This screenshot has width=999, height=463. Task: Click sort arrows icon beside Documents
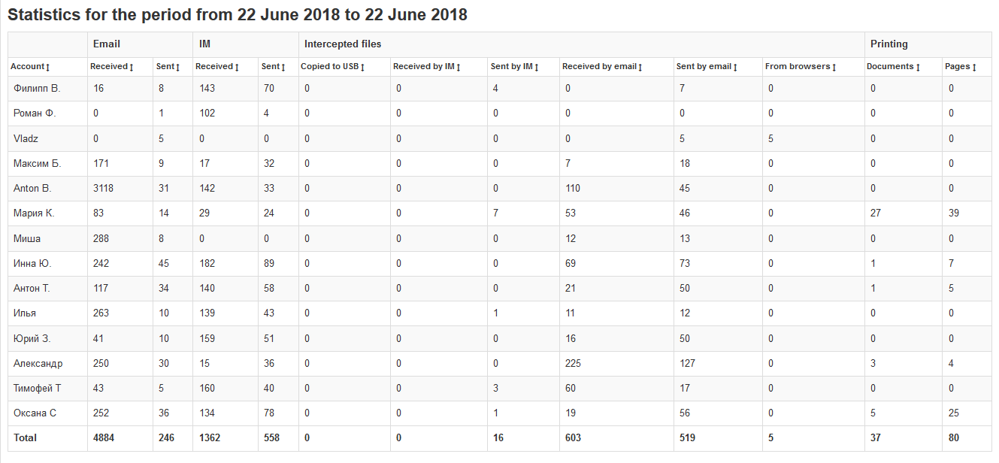click(918, 68)
